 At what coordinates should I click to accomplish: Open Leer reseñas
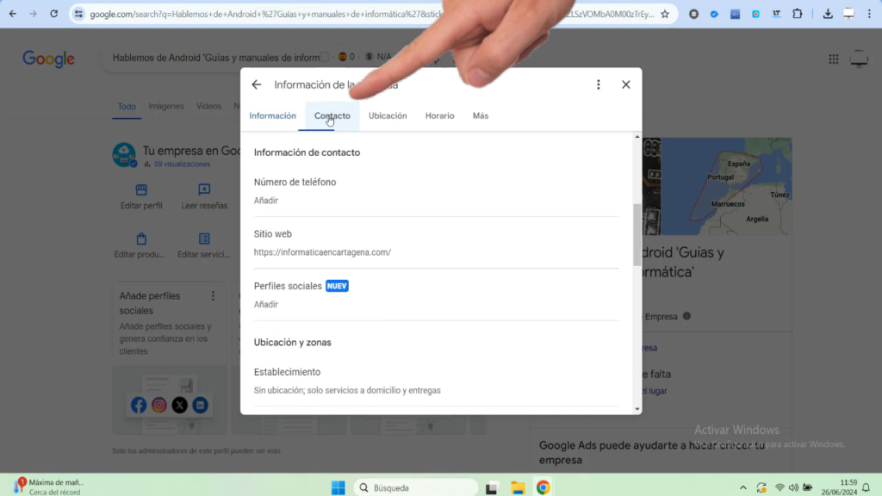[203, 191]
